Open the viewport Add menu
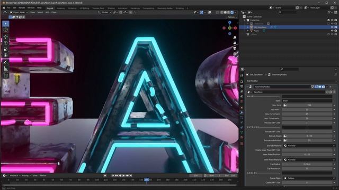This screenshot has height=190, width=339. (47, 13)
